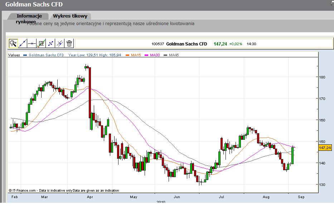Click the IT-Finance.com data notice text
The width and height of the screenshot is (334, 211).
[x=64, y=191]
